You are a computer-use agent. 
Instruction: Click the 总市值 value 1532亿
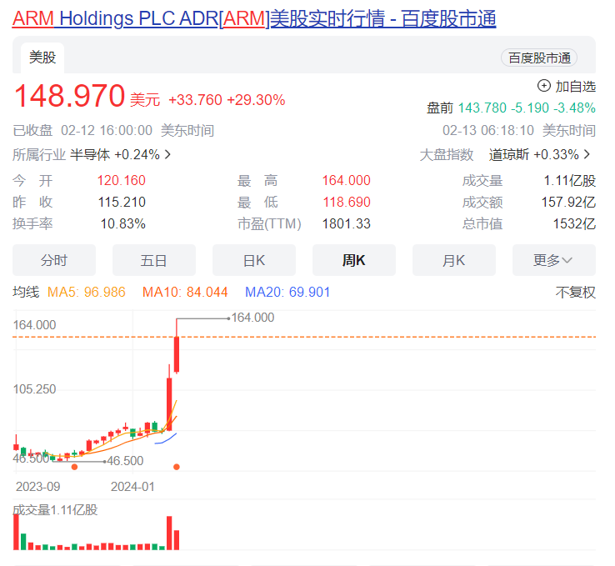[574, 223]
